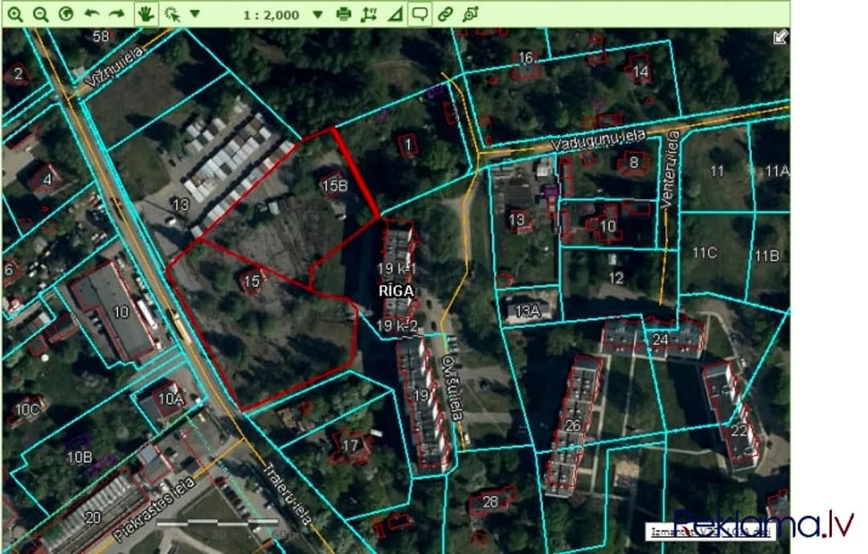
Task: Open the selection tool dropdown arrow
Action: coord(194,14)
